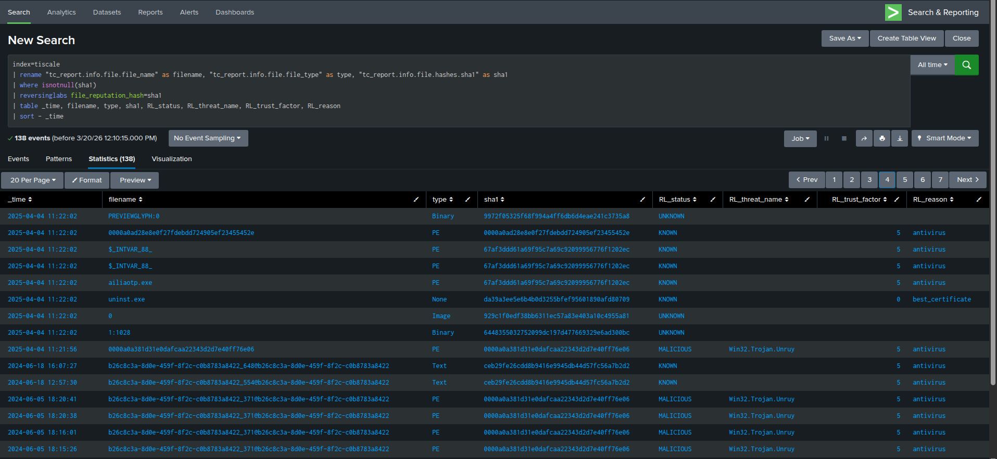The image size is (997, 459).
Task: Pause the search job
Action: click(826, 138)
